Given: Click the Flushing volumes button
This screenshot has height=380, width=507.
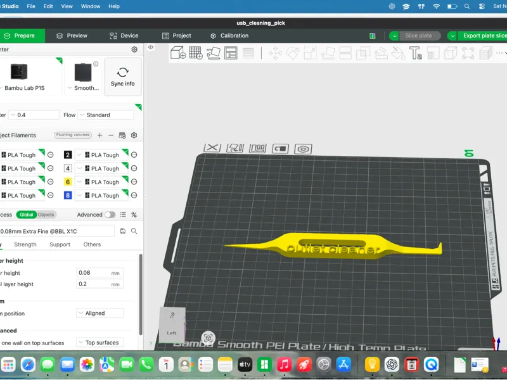Looking at the screenshot, I should pyautogui.click(x=73, y=135).
